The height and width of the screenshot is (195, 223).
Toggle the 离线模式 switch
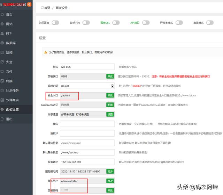(210, 23)
